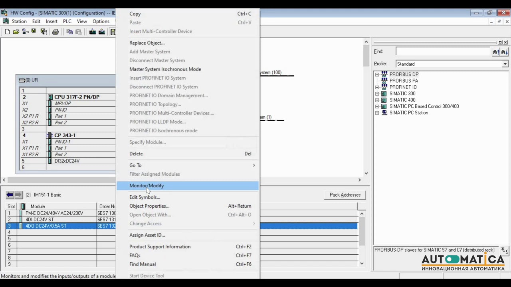Choose Replace Object... from context menu

[188, 43]
